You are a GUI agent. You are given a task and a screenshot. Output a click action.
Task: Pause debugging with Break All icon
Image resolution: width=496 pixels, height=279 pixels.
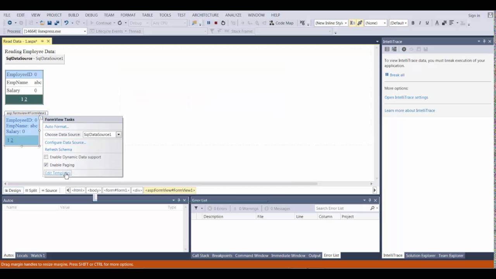tap(208, 23)
